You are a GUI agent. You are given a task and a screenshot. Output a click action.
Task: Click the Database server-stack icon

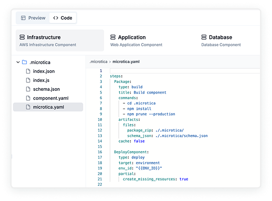(x=204, y=37)
